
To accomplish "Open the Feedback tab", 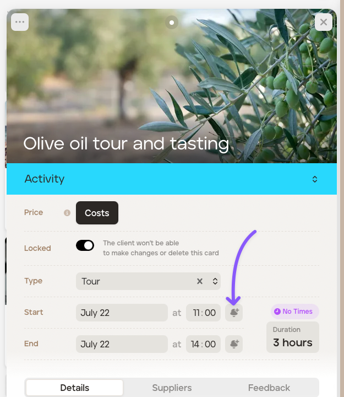I will pos(269,388).
